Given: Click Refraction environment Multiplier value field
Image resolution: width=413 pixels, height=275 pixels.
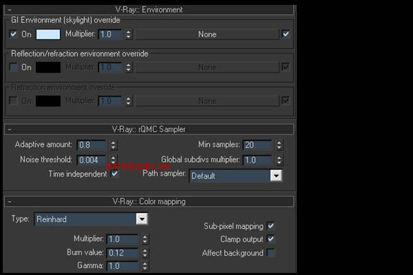Looking at the screenshot, I should click(x=110, y=101).
